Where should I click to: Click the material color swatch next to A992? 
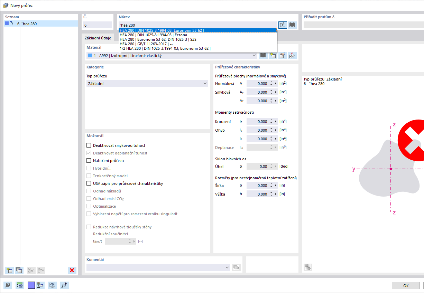(90, 56)
